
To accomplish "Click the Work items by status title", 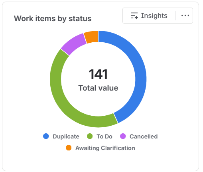I will pos(53,18).
